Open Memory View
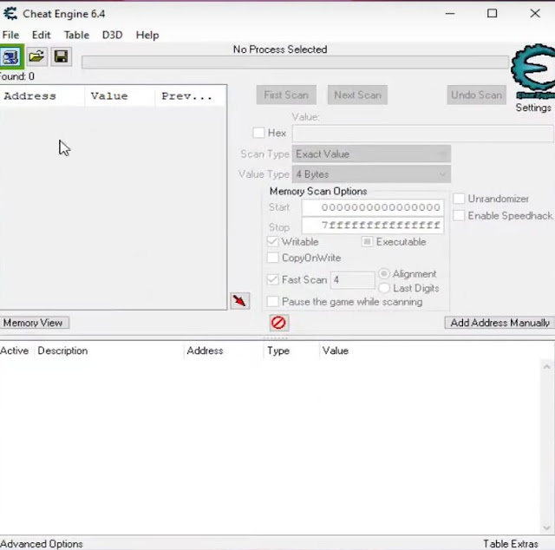555x550 pixels. (34, 323)
